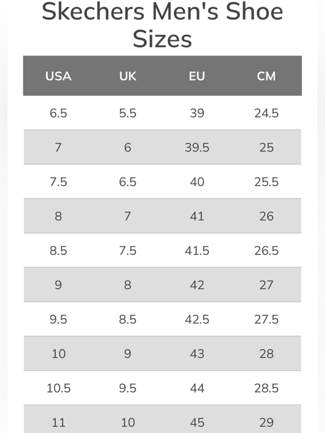Select EU size 42.5 cell
The image size is (325, 433).
197,320
